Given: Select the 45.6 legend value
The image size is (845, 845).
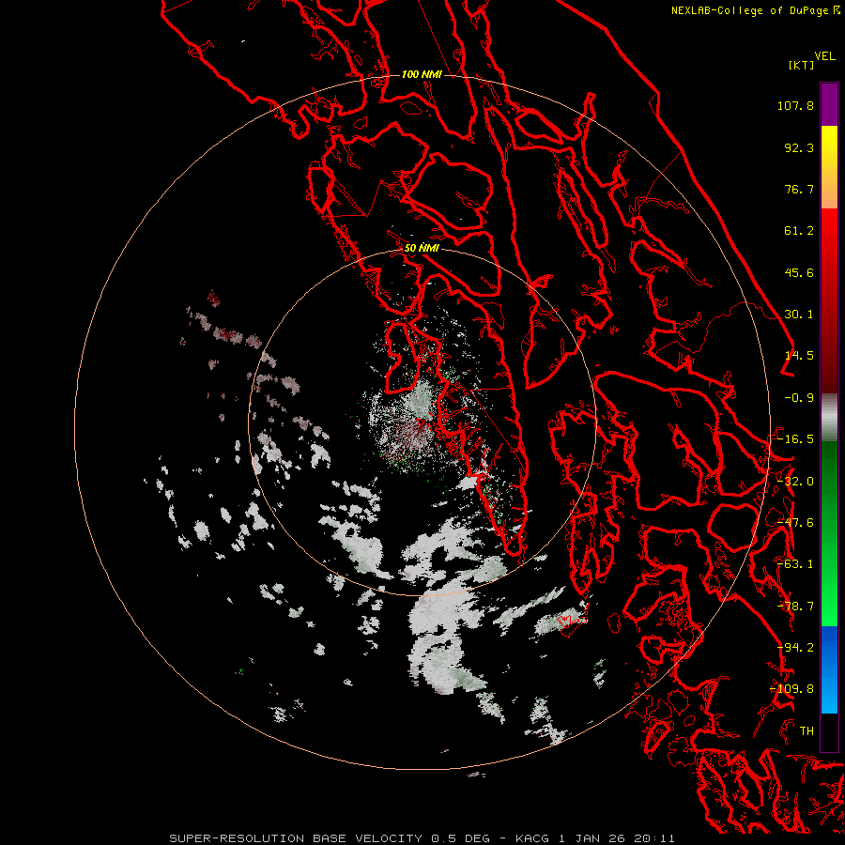Looking at the screenshot, I should (799, 272).
